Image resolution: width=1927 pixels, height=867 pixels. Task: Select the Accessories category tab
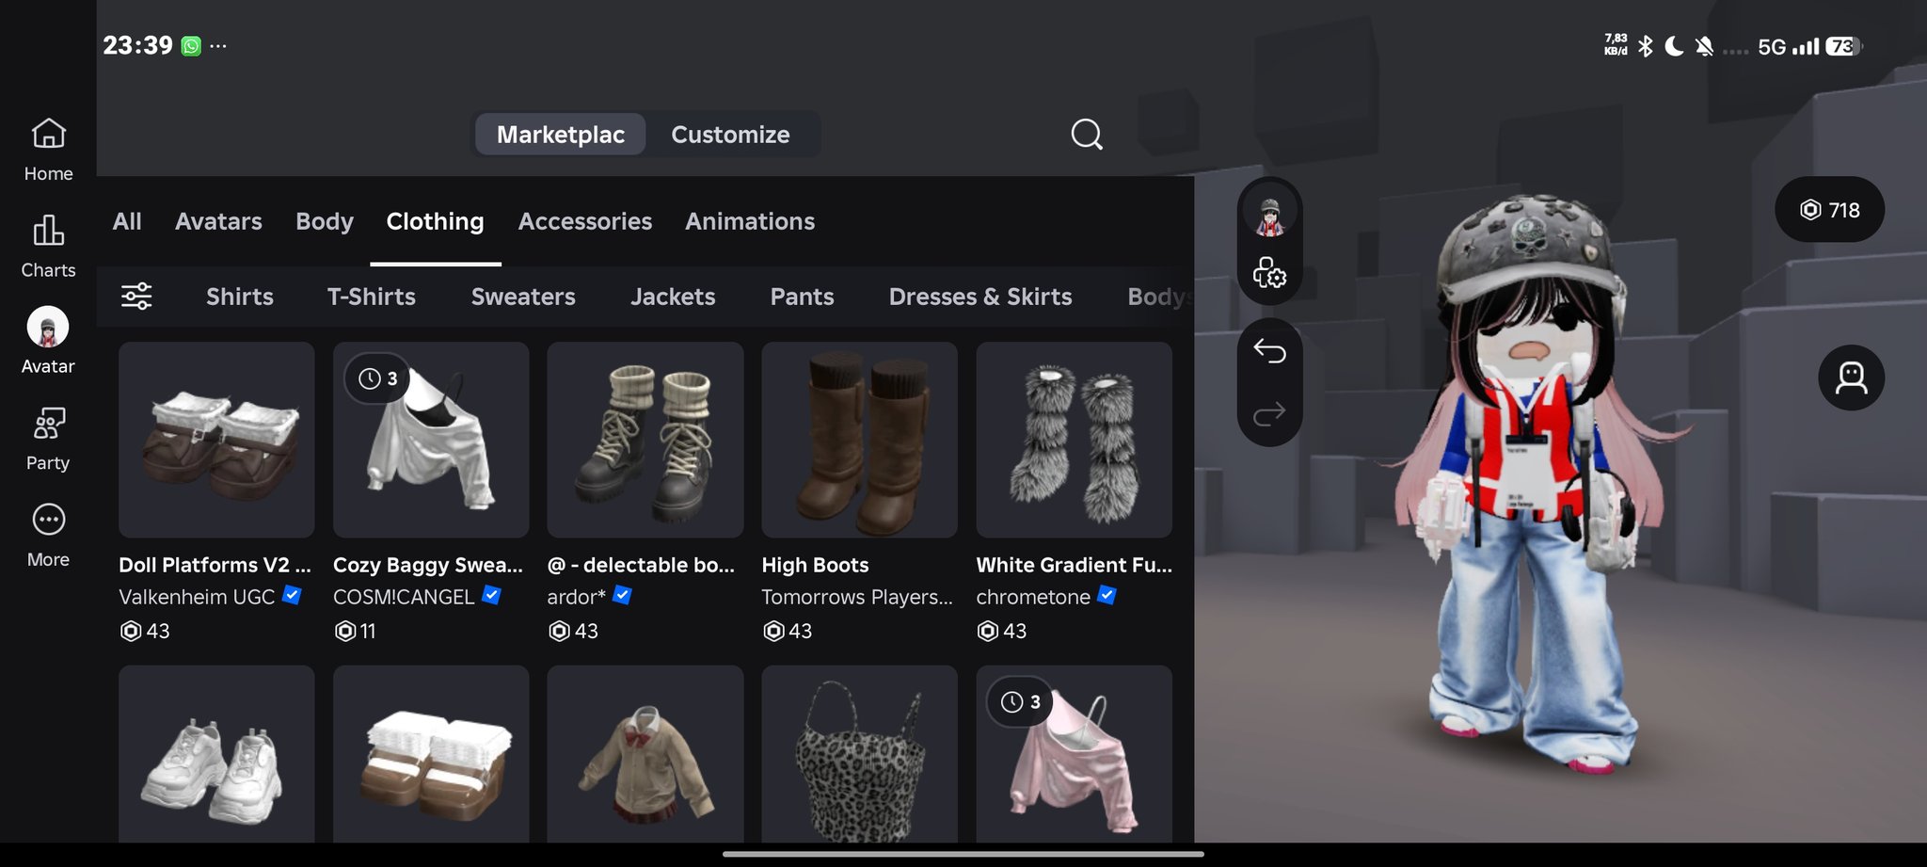click(x=585, y=221)
